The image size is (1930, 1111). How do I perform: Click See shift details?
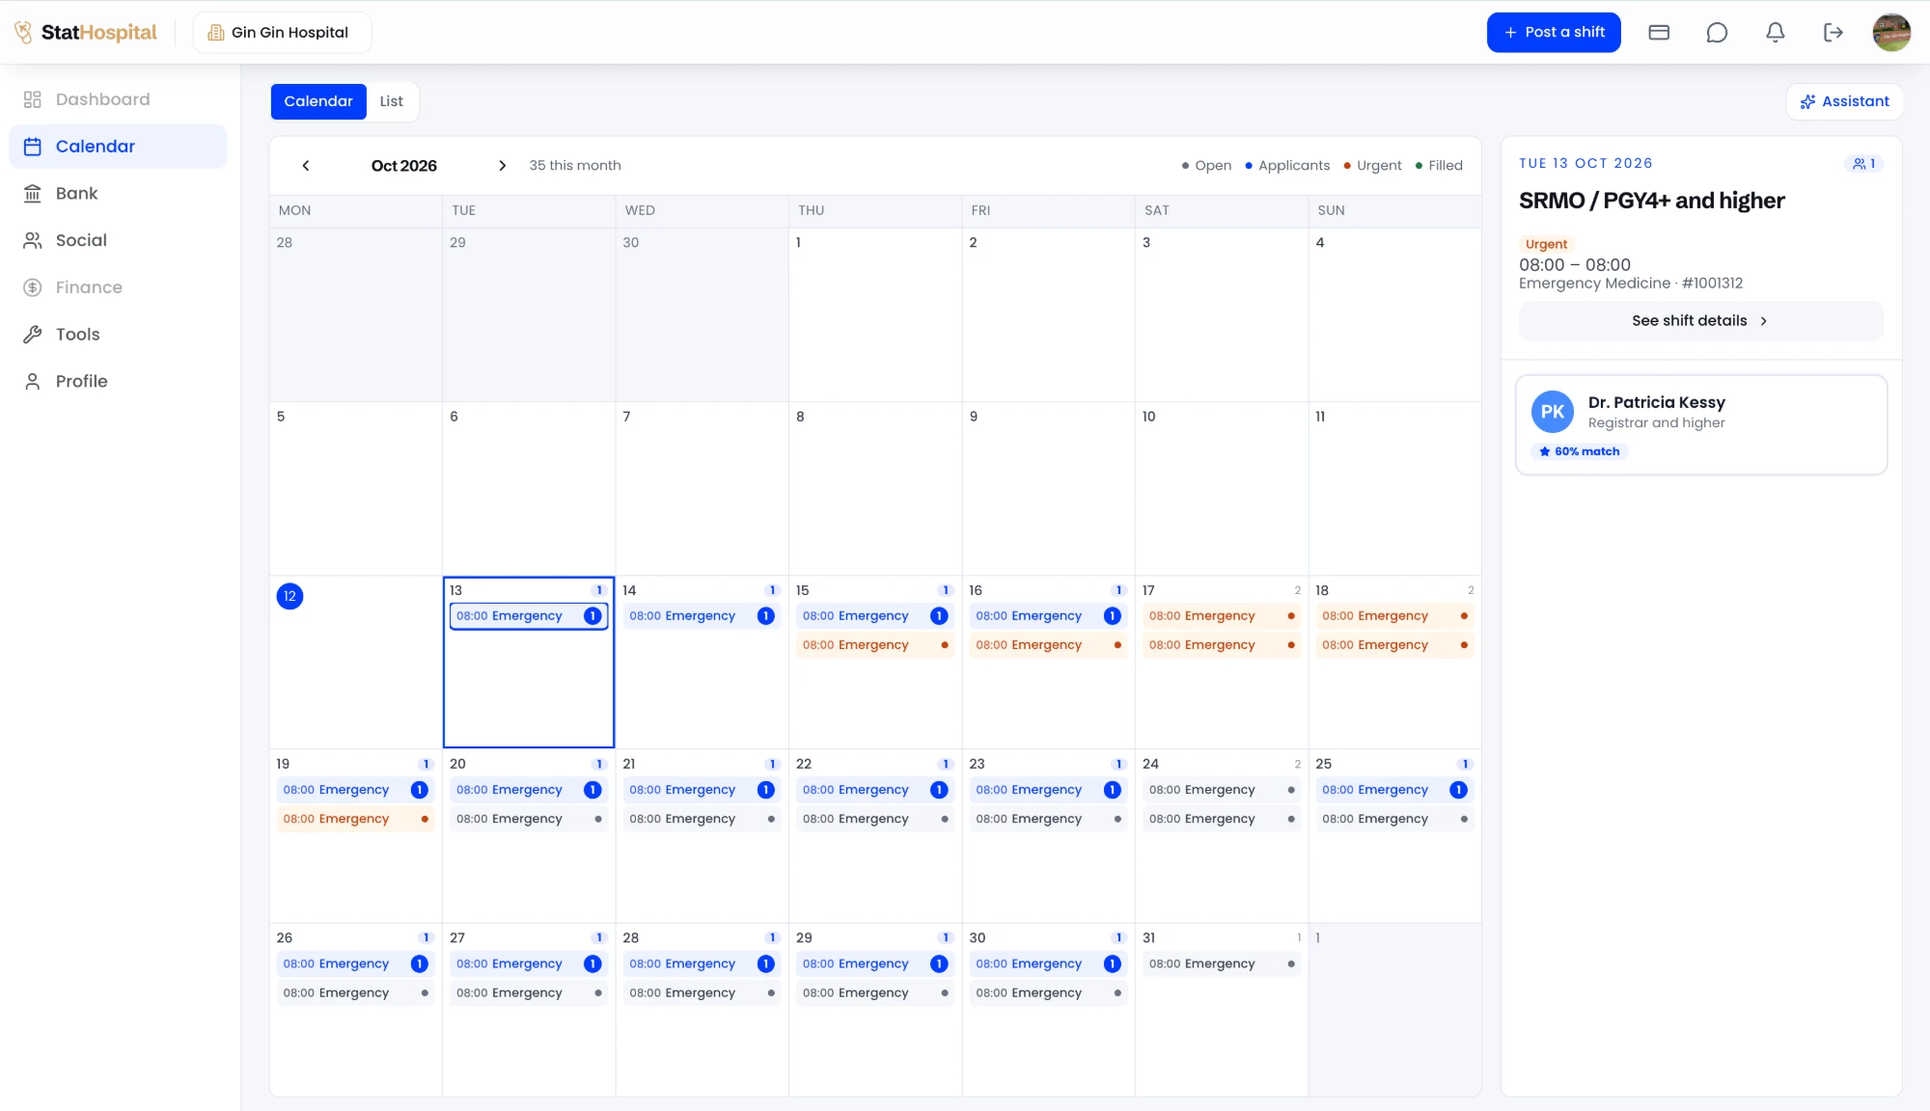pyautogui.click(x=1700, y=321)
